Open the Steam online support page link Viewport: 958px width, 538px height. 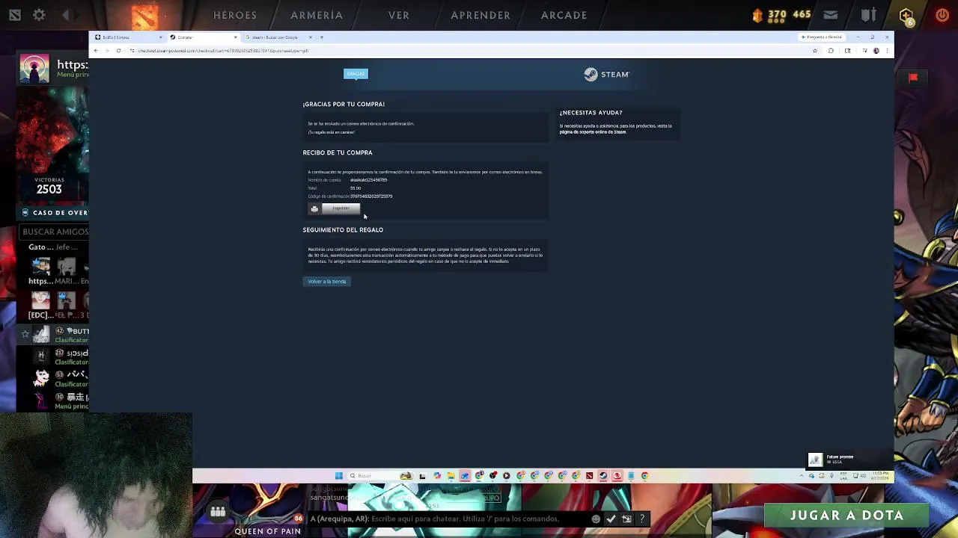pos(593,132)
